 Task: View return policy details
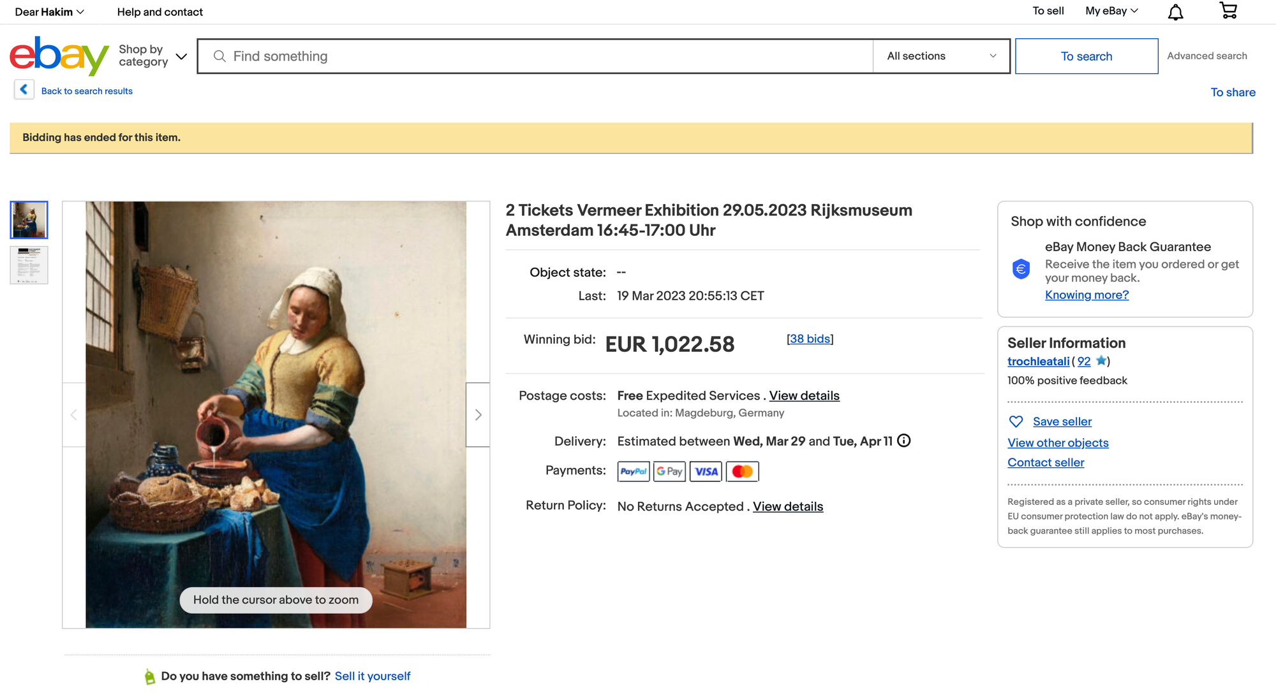(x=788, y=506)
